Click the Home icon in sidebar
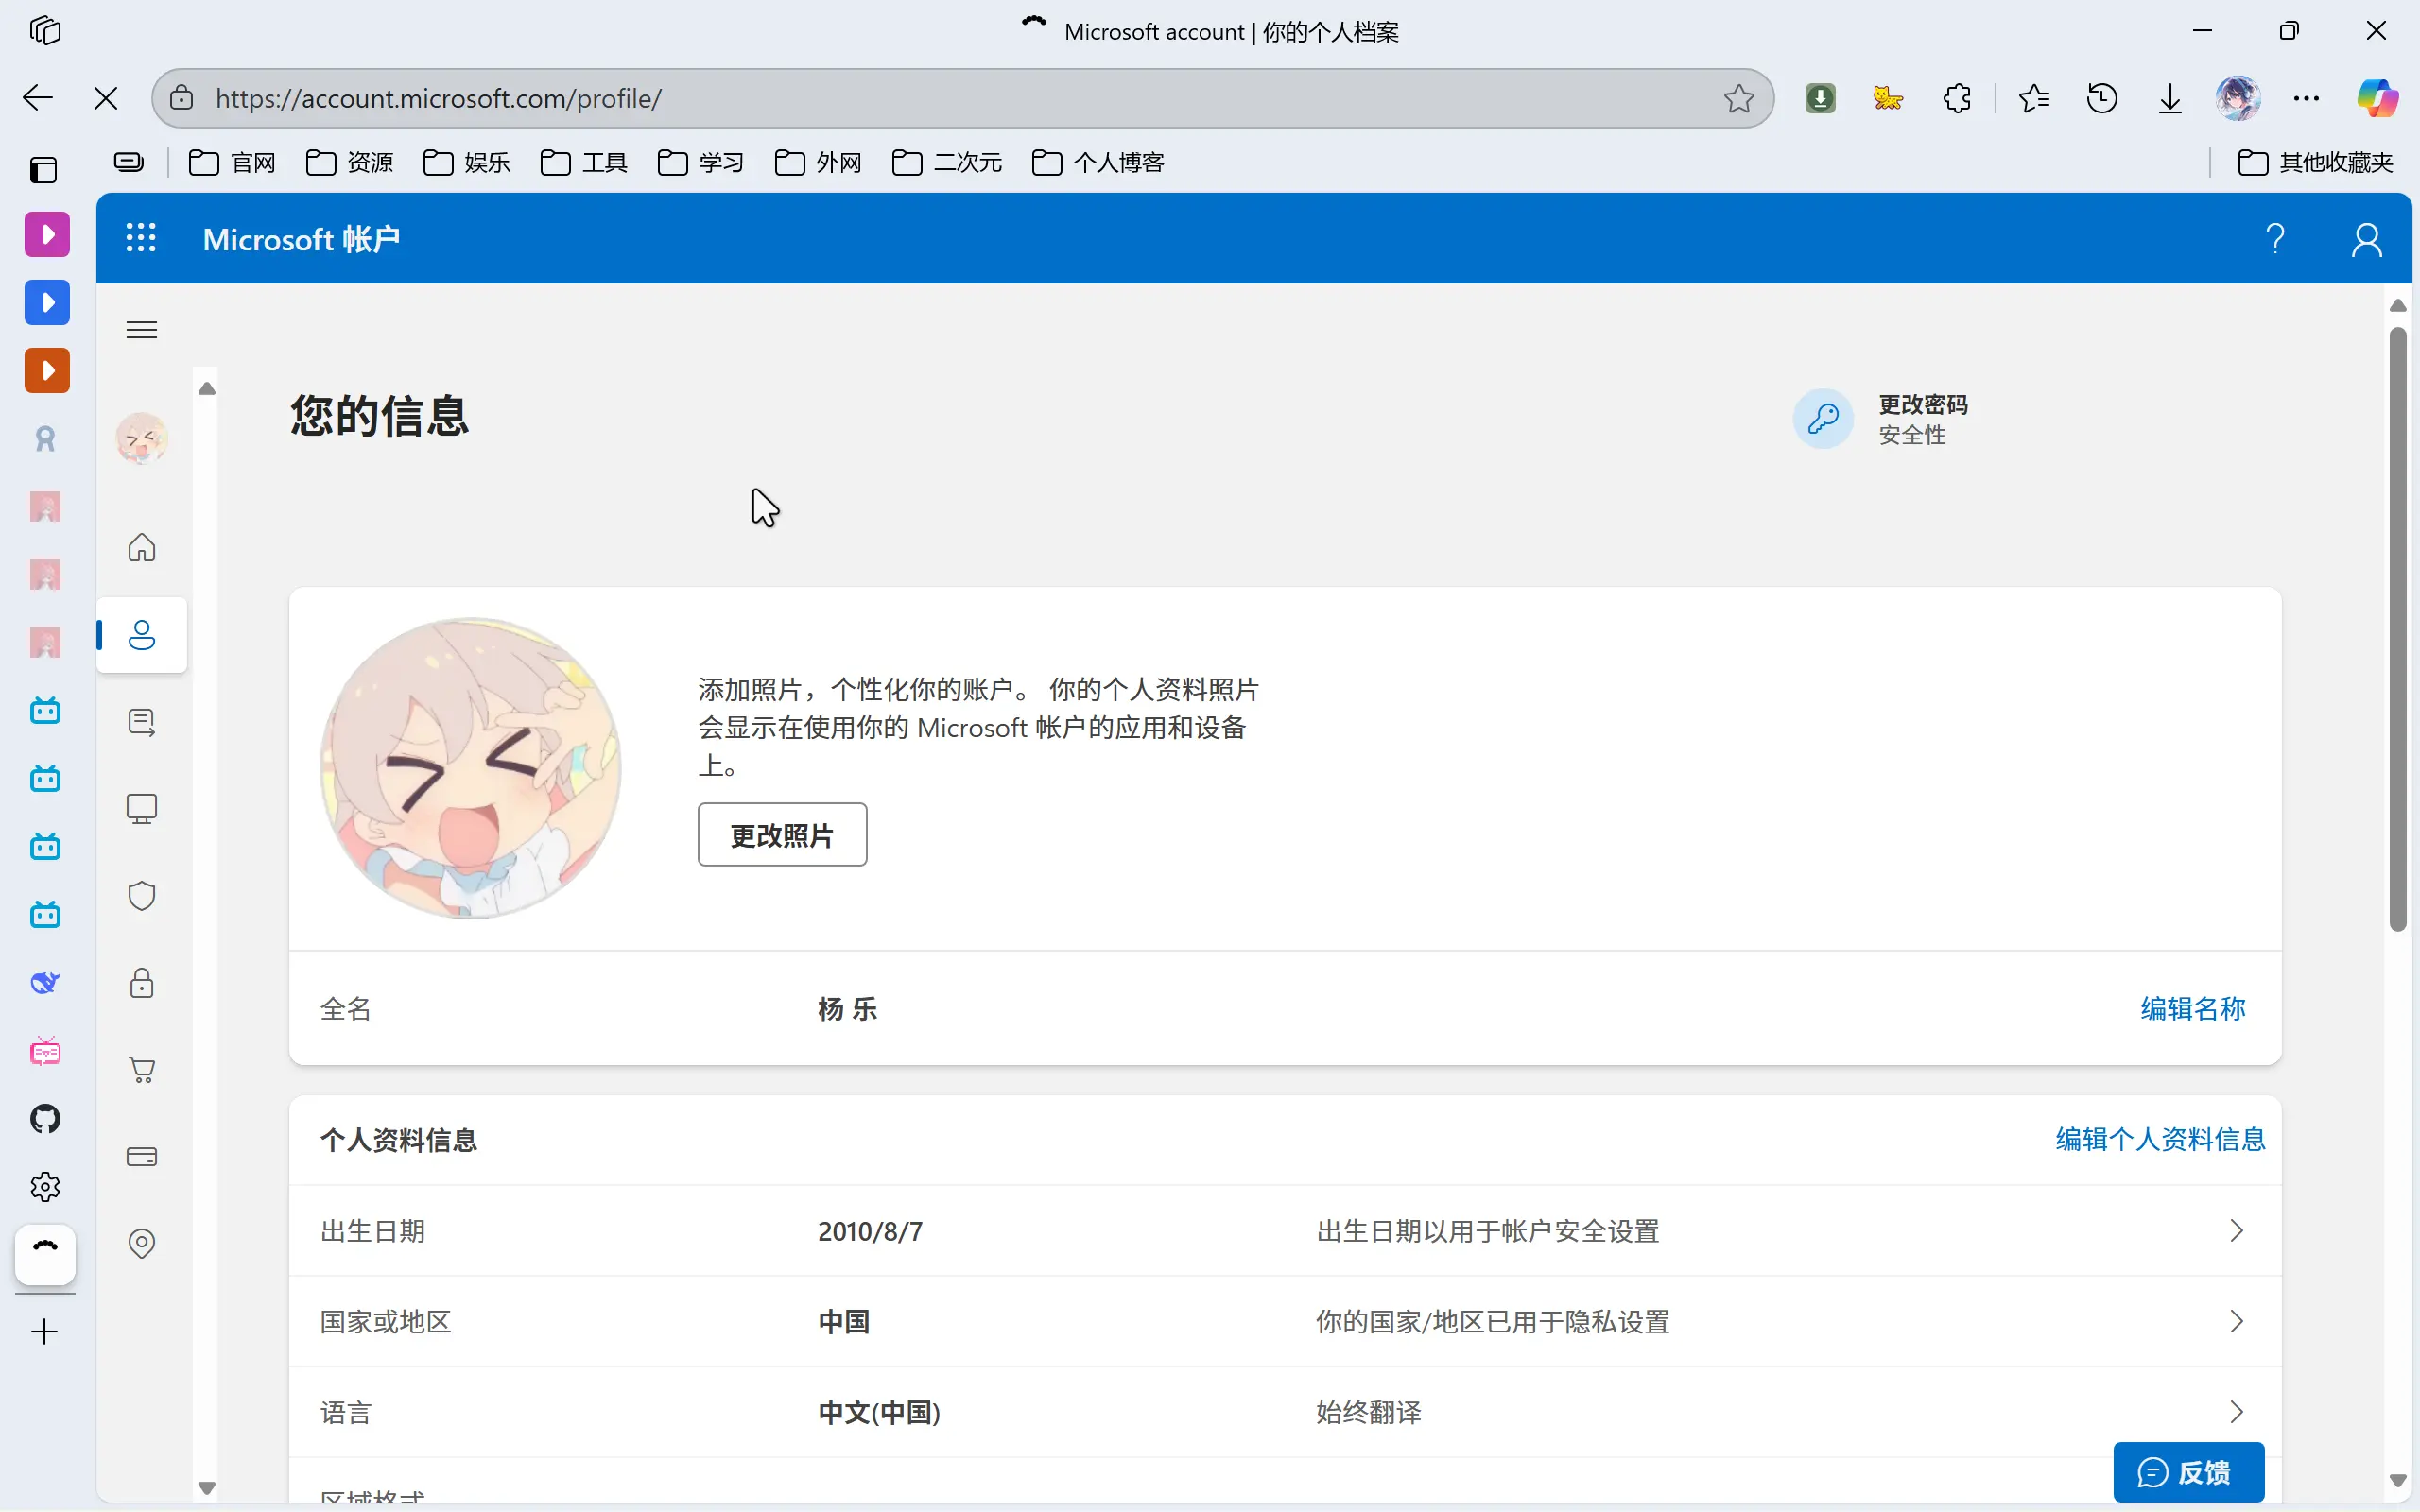 142,547
